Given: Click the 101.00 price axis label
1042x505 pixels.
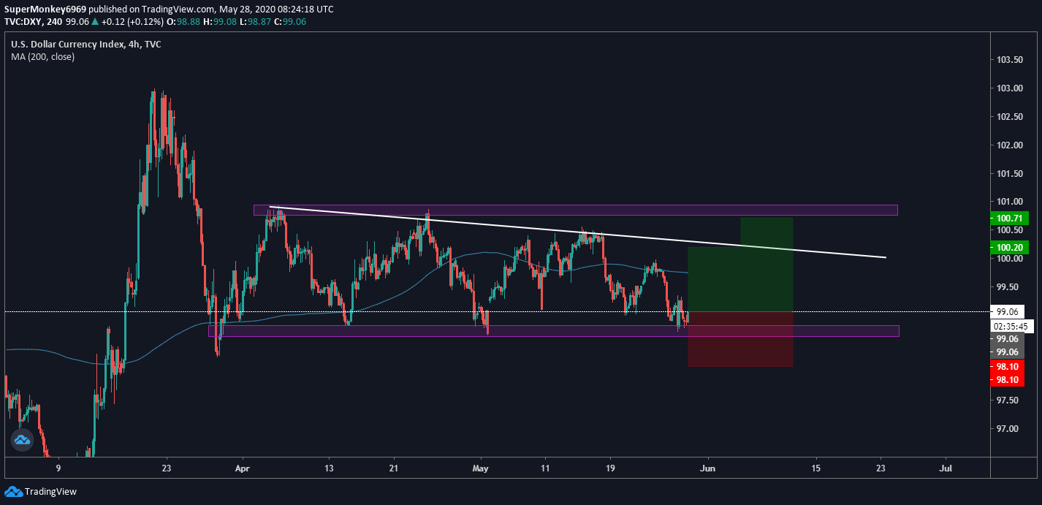Looking at the screenshot, I should coord(1008,202).
